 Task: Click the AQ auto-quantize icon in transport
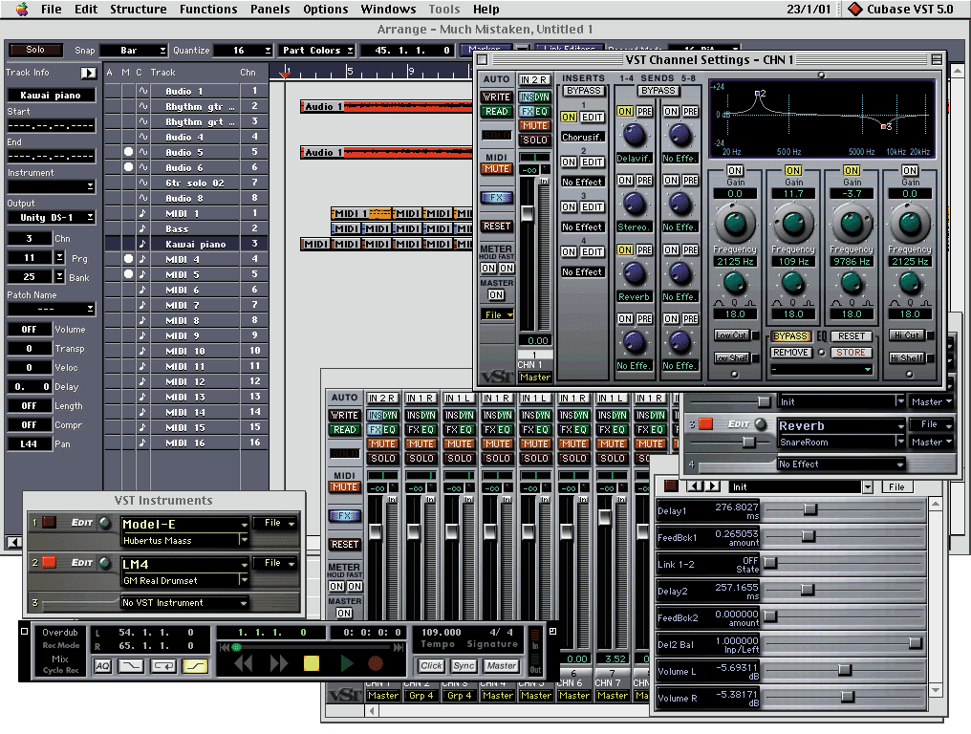coord(102,666)
